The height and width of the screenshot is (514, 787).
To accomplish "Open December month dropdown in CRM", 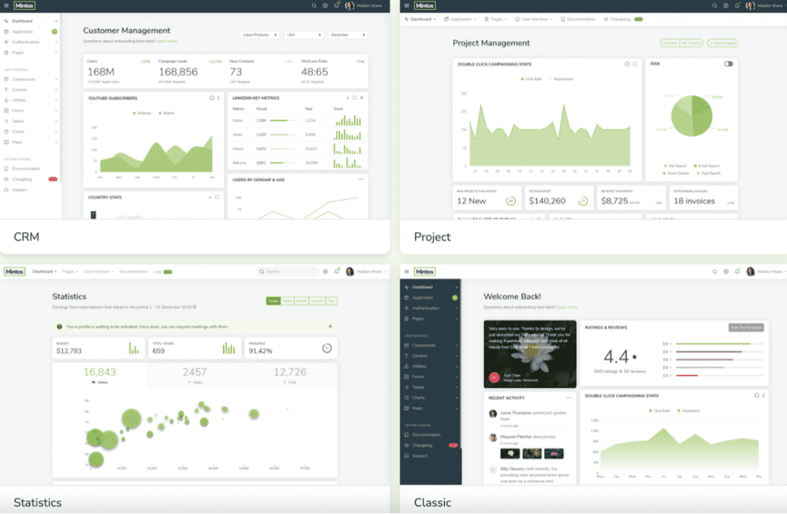I will tap(348, 35).
